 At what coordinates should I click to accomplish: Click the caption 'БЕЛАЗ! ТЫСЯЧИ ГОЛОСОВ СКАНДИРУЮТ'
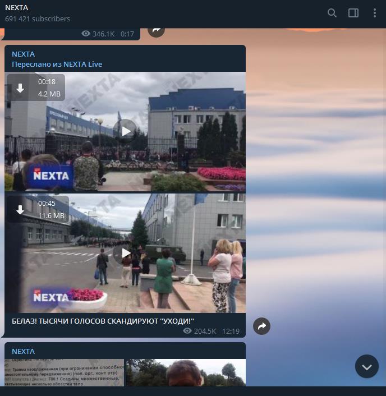(103, 321)
